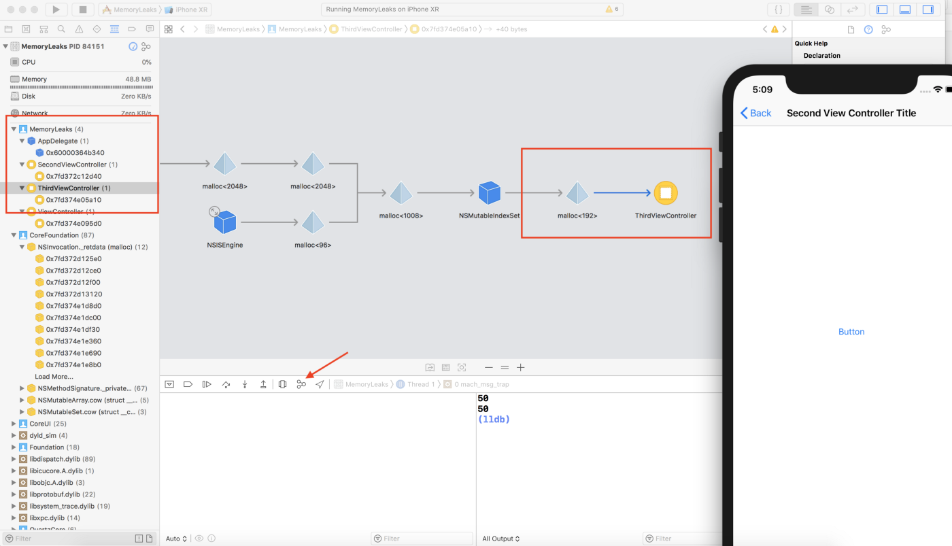Choose the iPhone XR destination
The width and height of the screenshot is (952, 546).
click(188, 10)
